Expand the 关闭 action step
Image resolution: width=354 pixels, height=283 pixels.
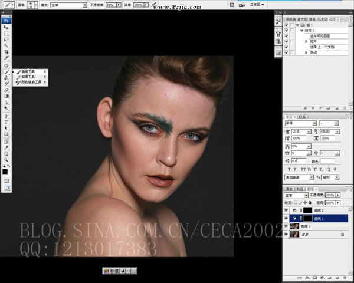point(306,52)
